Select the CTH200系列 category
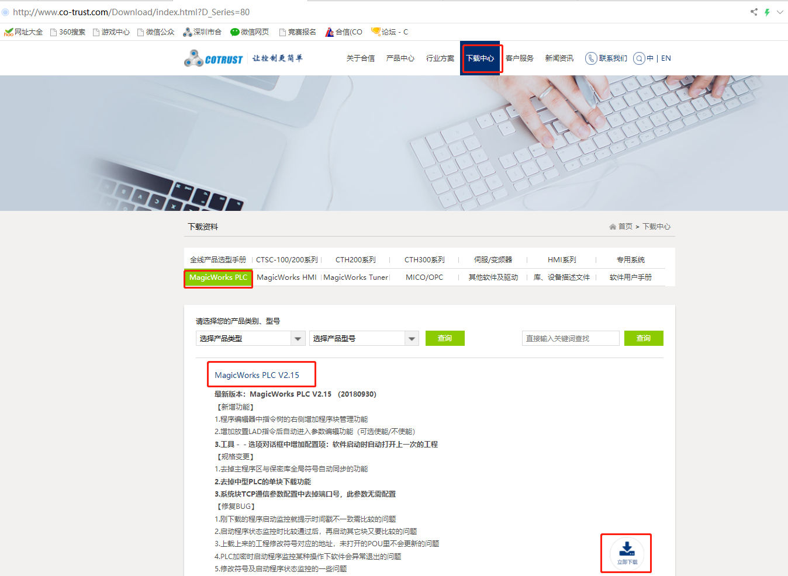The image size is (788, 576). 355,260
